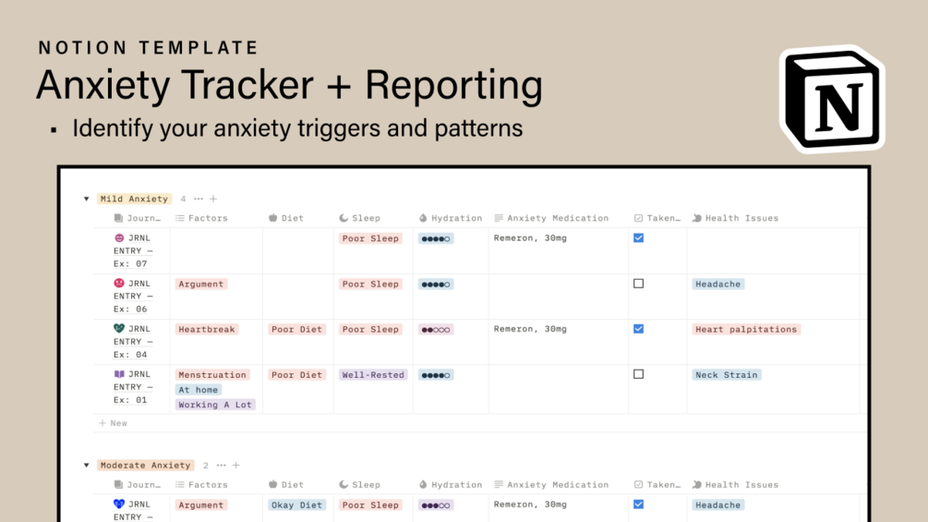
Task: Uncheck Taken checkbox for entry Ex: 04
Action: (639, 329)
